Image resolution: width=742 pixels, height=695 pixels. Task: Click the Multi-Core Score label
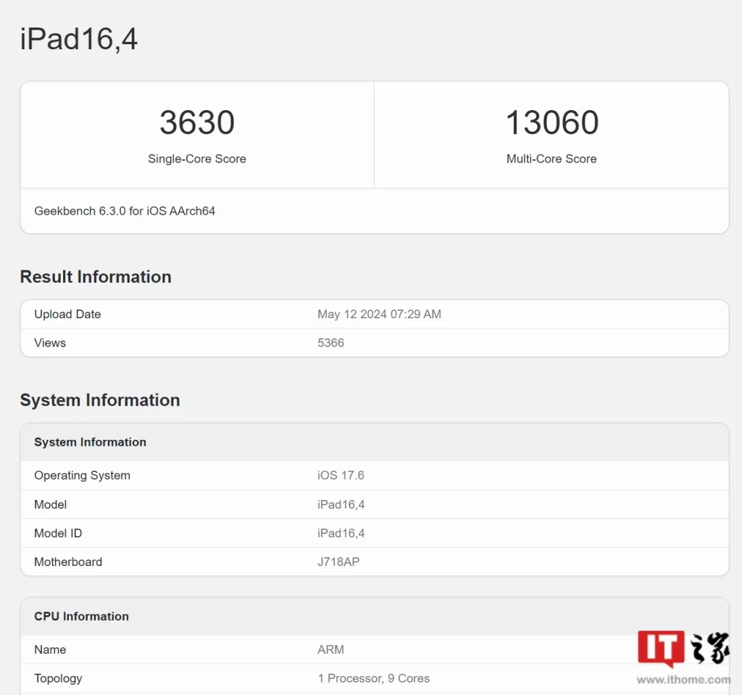(551, 159)
